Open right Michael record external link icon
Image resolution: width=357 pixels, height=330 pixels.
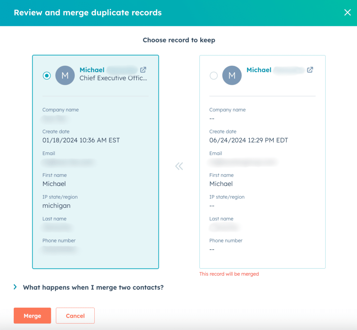(310, 70)
